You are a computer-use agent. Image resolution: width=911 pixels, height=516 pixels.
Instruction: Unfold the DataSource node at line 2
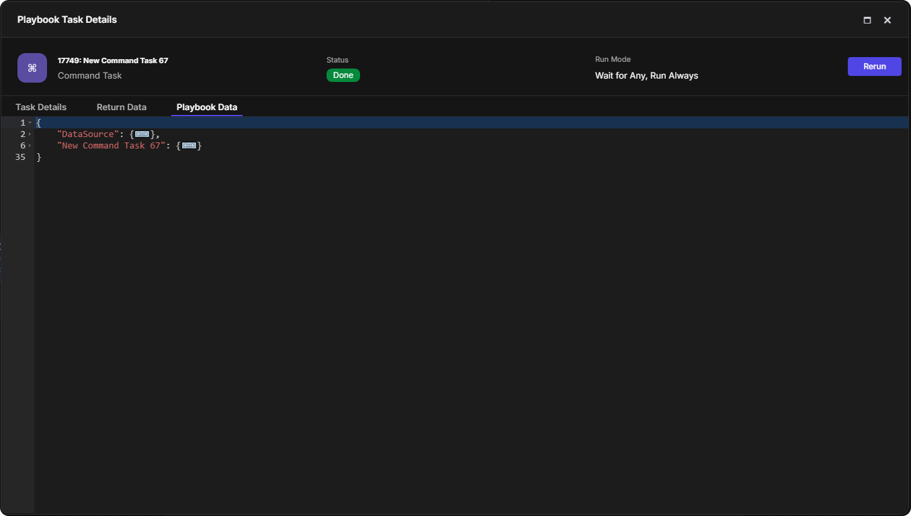tap(30, 134)
